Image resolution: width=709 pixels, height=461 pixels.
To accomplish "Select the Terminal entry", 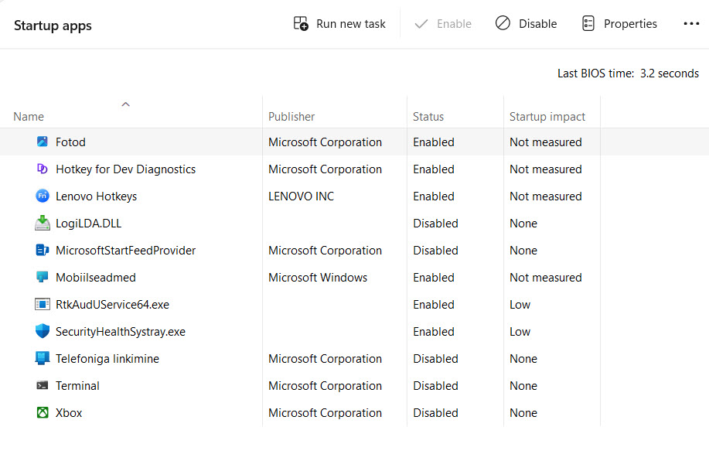I will 77,386.
